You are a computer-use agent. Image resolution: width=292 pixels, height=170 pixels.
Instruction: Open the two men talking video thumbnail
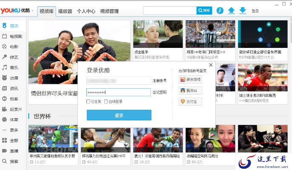pyautogui.click(x=263, y=139)
